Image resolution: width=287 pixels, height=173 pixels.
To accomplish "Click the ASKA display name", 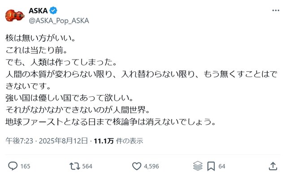I will point(38,11).
